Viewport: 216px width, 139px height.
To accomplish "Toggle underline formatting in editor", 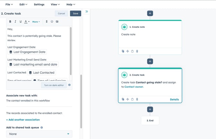I will tap(21, 22).
